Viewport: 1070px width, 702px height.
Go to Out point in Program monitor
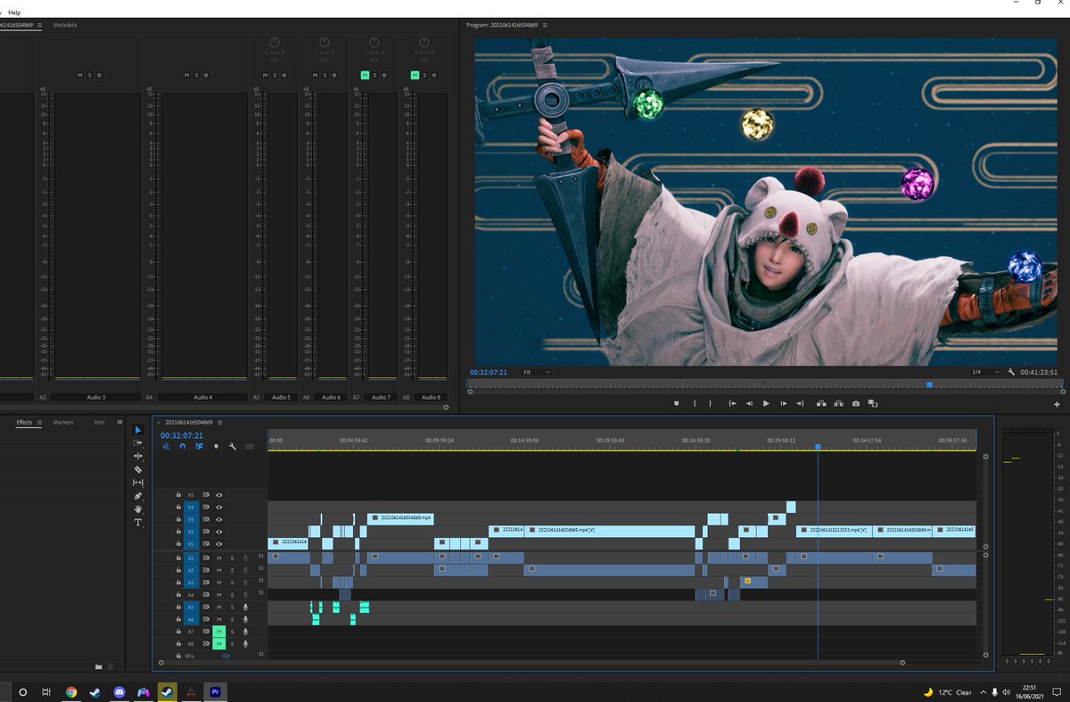click(800, 403)
